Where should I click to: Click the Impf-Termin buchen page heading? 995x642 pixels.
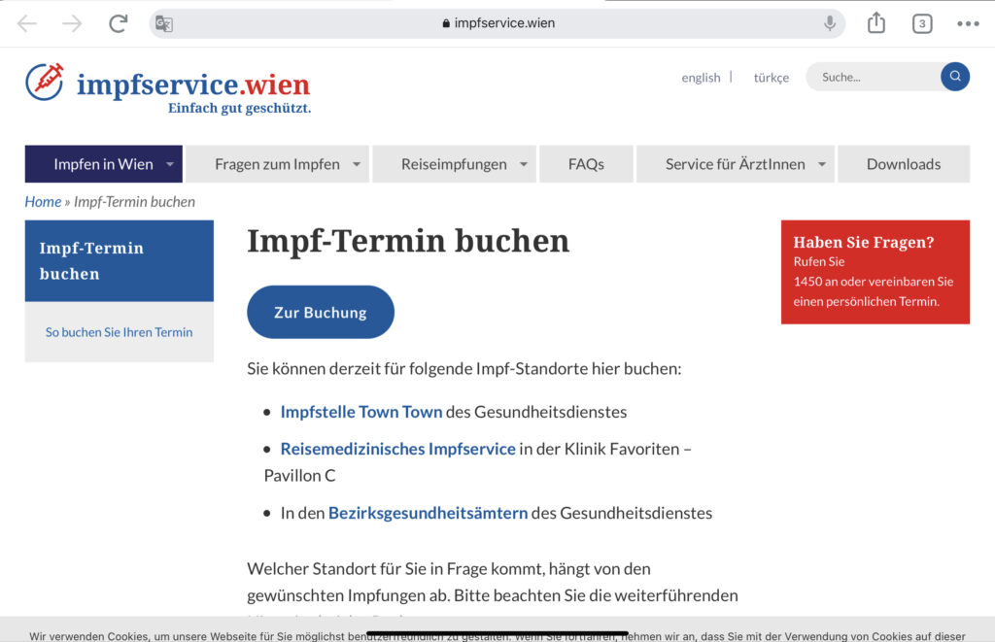408,242
